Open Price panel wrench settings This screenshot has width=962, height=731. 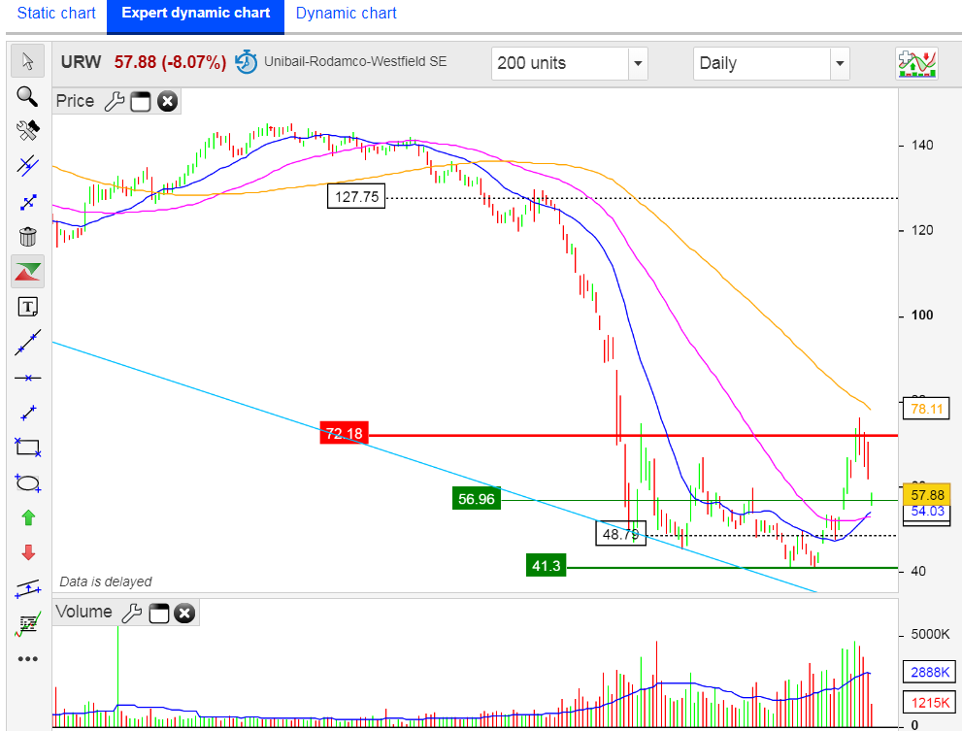114,101
